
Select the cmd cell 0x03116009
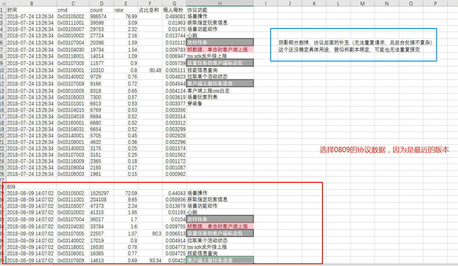point(73,161)
